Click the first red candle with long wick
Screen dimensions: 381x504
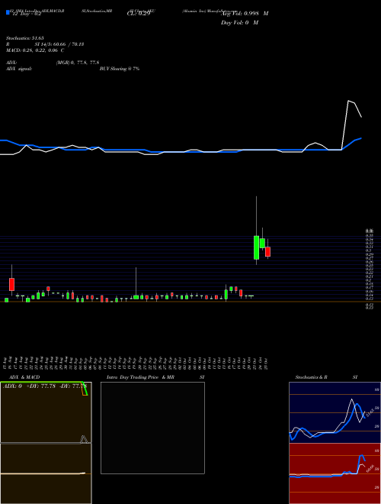[x=12, y=285]
